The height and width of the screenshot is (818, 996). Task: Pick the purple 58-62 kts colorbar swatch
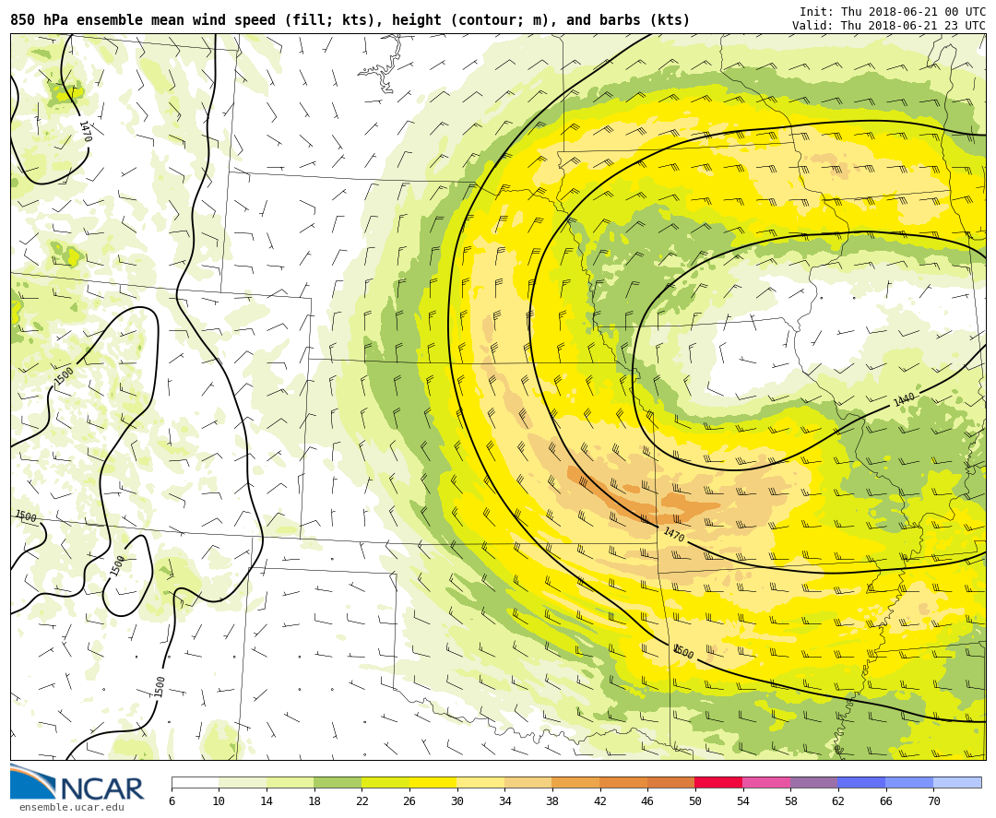(814, 782)
